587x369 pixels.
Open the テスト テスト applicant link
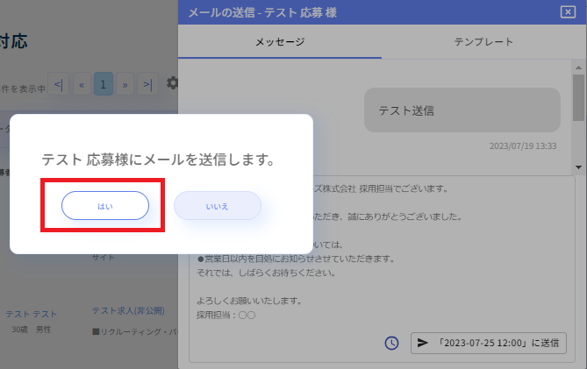(31, 314)
